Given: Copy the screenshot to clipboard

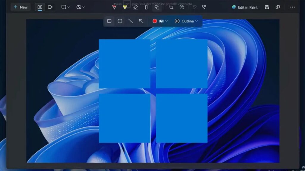Looking at the screenshot, I should coord(277,7).
